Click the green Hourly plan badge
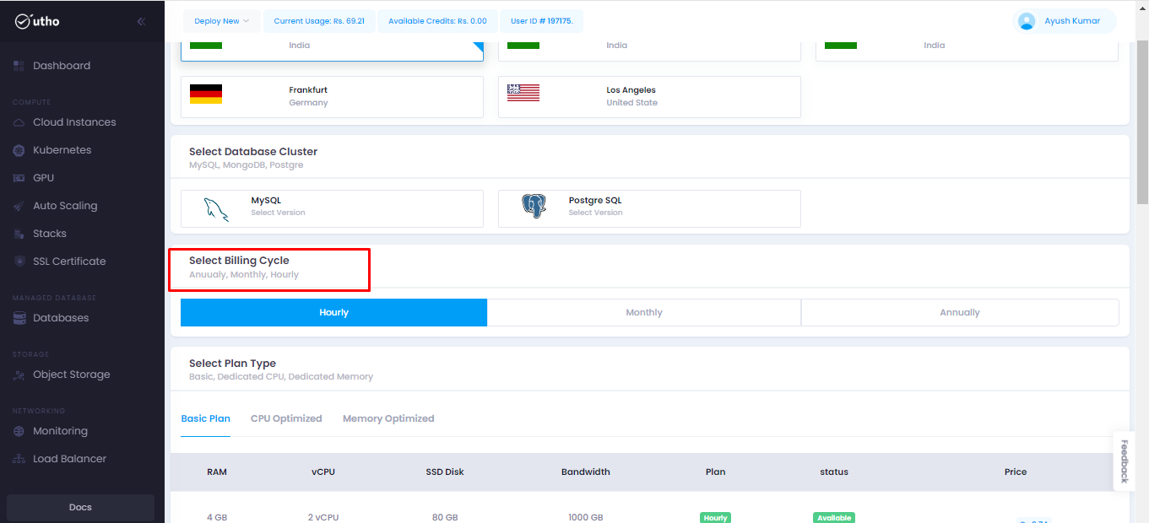The image size is (1149, 523). [x=715, y=517]
